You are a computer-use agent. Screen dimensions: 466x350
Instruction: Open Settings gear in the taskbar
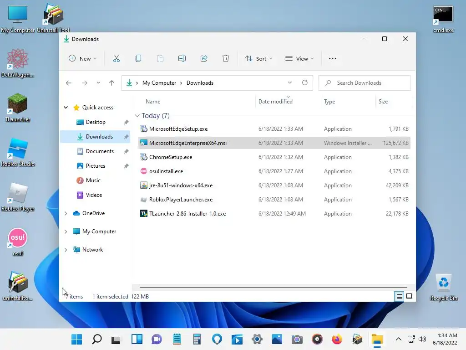click(x=257, y=339)
